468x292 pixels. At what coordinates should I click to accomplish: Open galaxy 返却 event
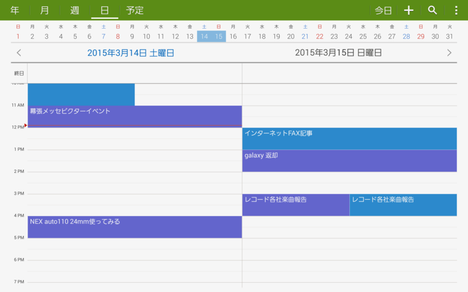point(349,161)
